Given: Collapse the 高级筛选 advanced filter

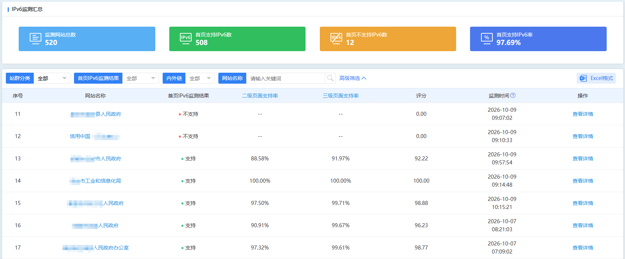Looking at the screenshot, I should click(x=352, y=78).
